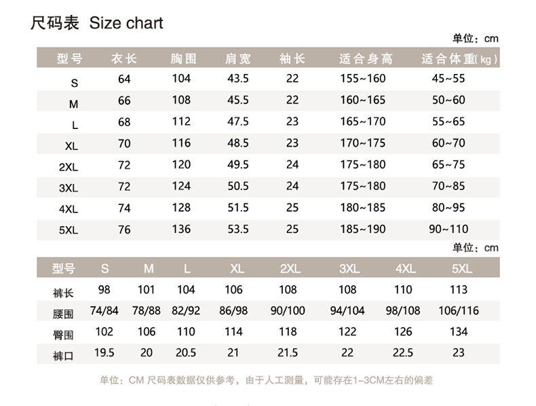
Task: Click waist value 106/116
Action: pos(459,311)
